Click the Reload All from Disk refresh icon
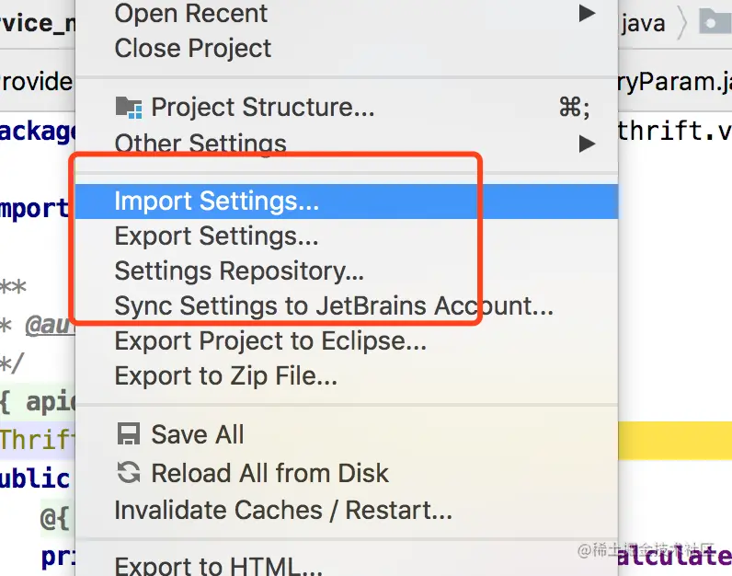732x576 pixels. (129, 472)
